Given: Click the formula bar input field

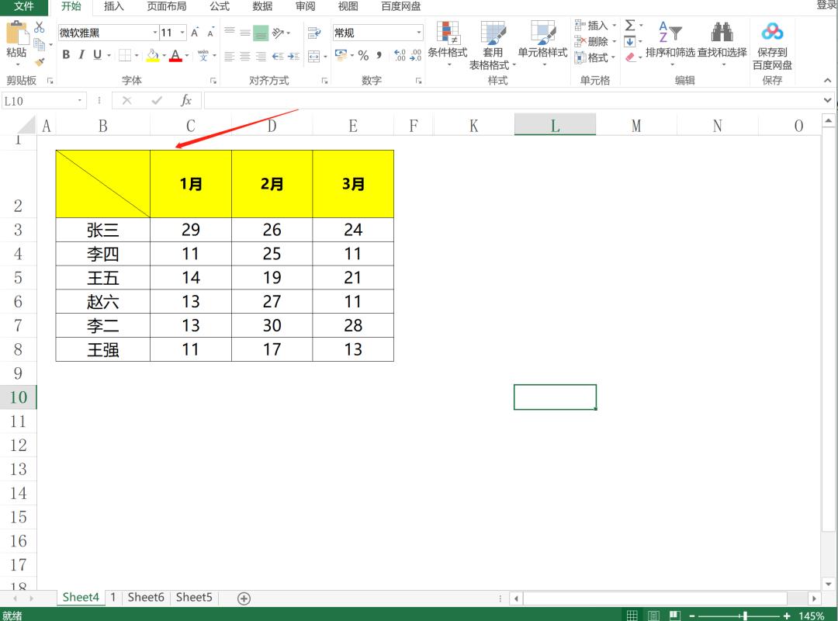Looking at the screenshot, I should (x=512, y=101).
